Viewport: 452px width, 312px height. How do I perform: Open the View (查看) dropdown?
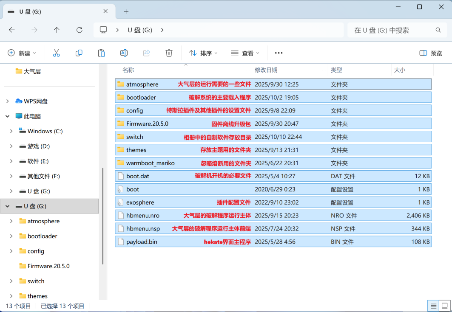click(x=245, y=53)
